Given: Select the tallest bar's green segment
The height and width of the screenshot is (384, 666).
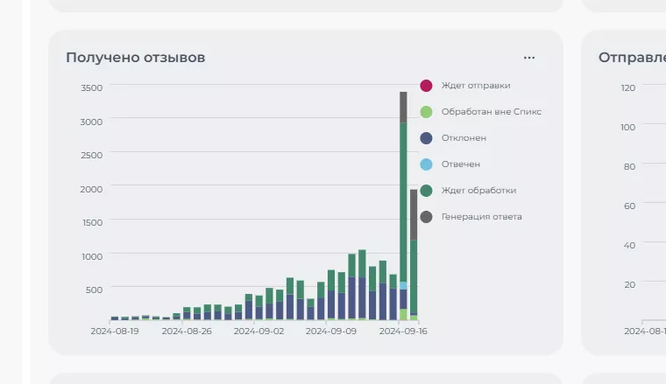Looking at the screenshot, I should (403, 201).
